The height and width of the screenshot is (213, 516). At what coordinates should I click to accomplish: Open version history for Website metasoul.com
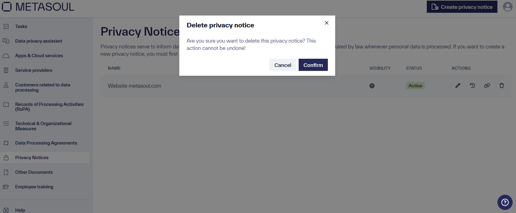pos(472,86)
